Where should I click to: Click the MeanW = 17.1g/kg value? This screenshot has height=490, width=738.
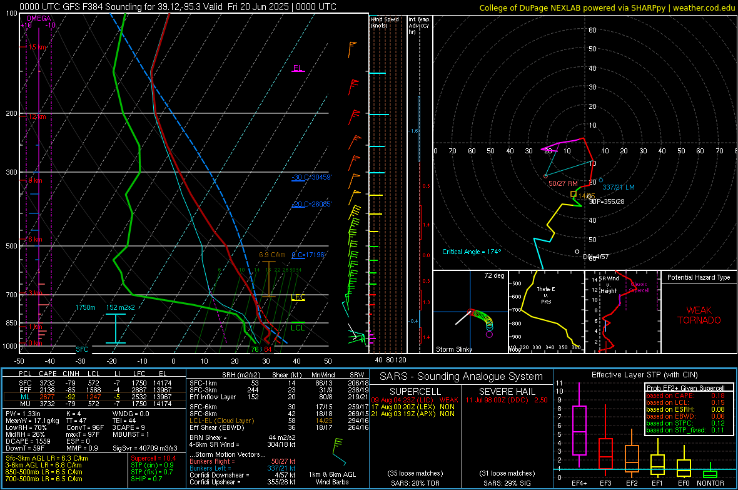33,421
